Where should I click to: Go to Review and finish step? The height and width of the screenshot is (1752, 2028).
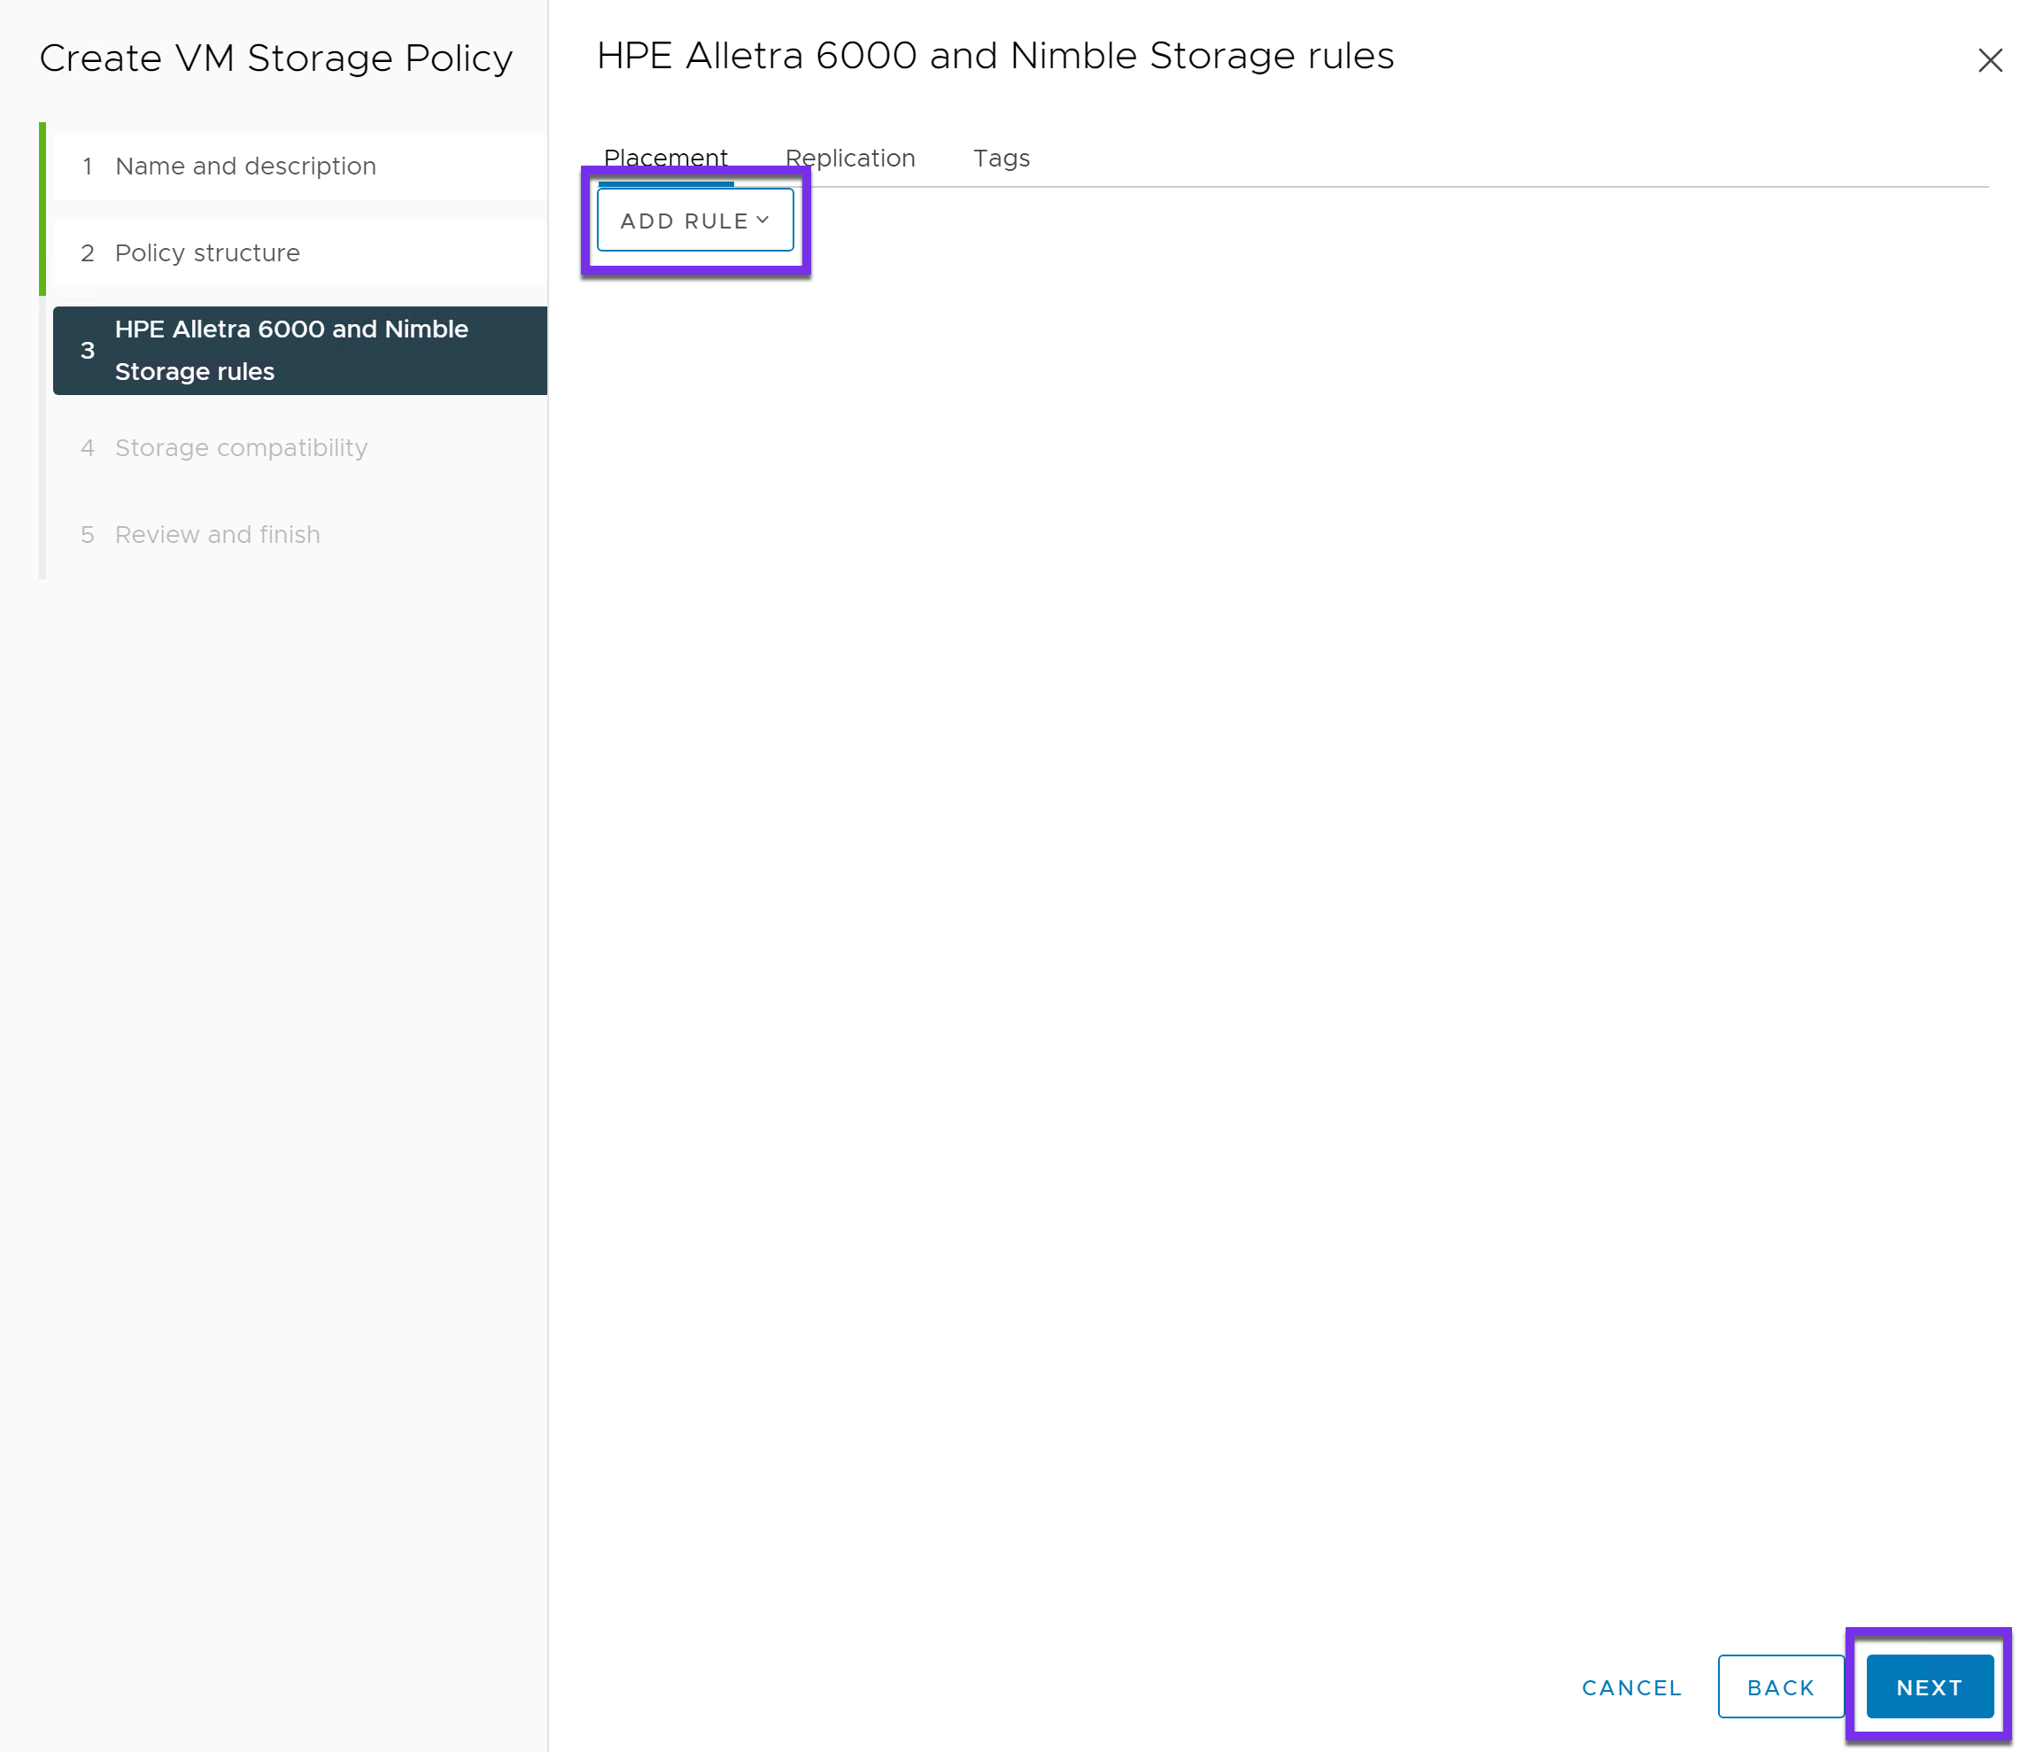(x=217, y=535)
